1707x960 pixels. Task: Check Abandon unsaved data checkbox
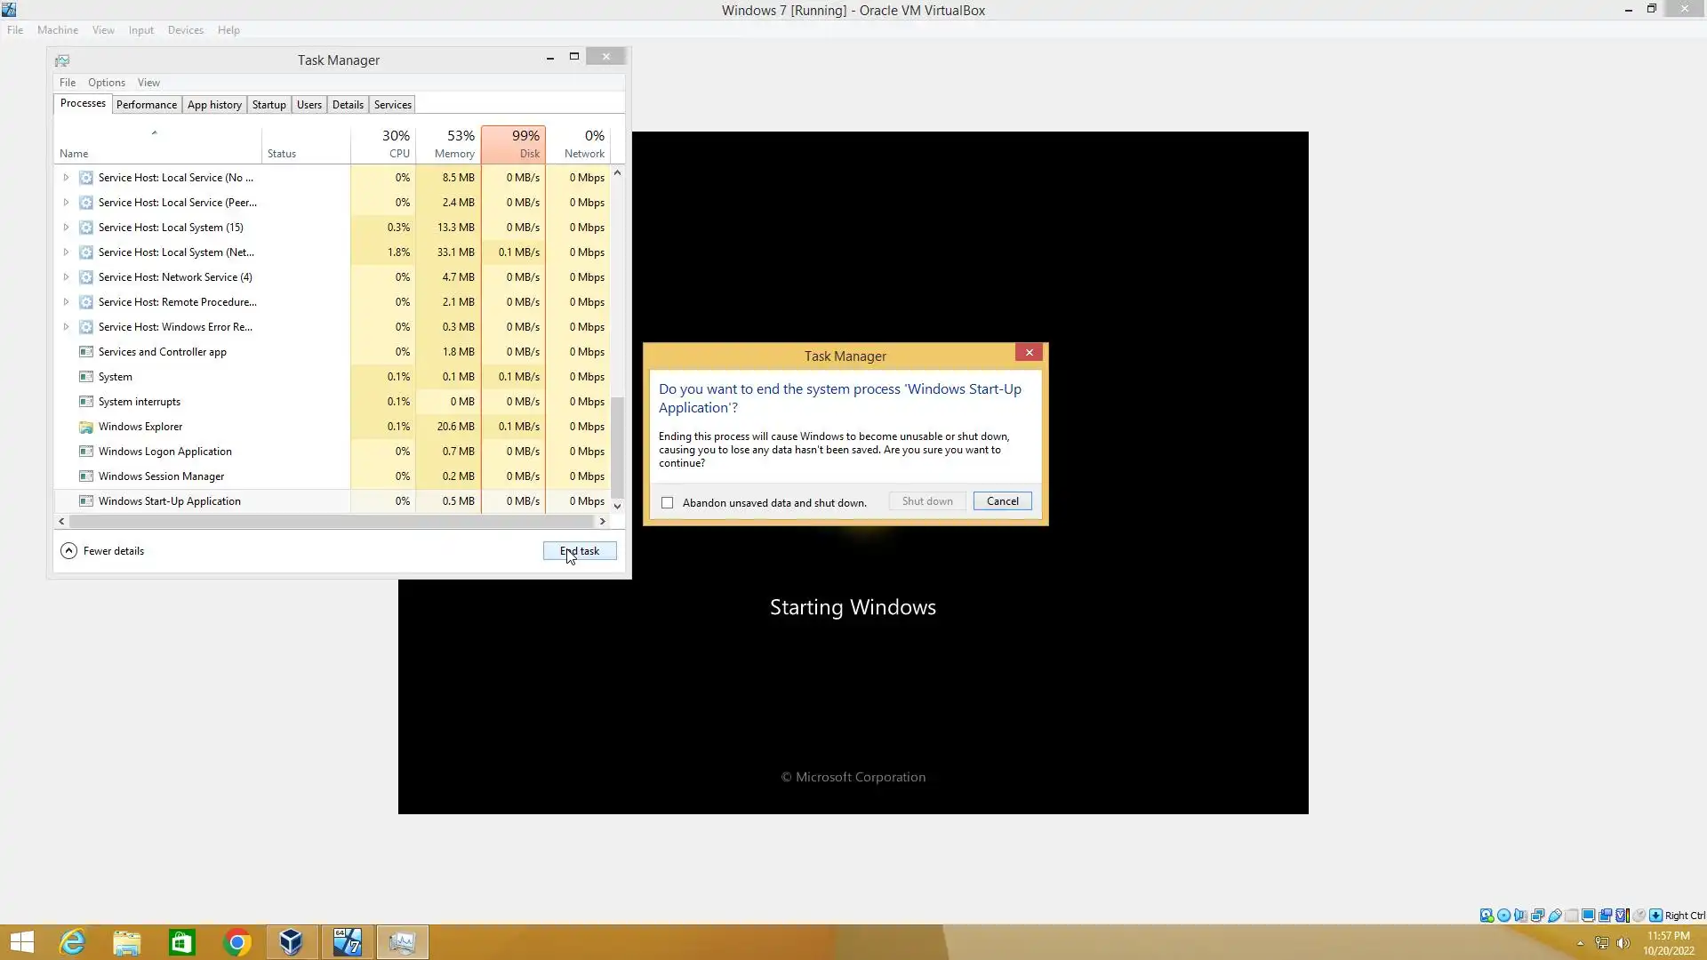point(668,503)
